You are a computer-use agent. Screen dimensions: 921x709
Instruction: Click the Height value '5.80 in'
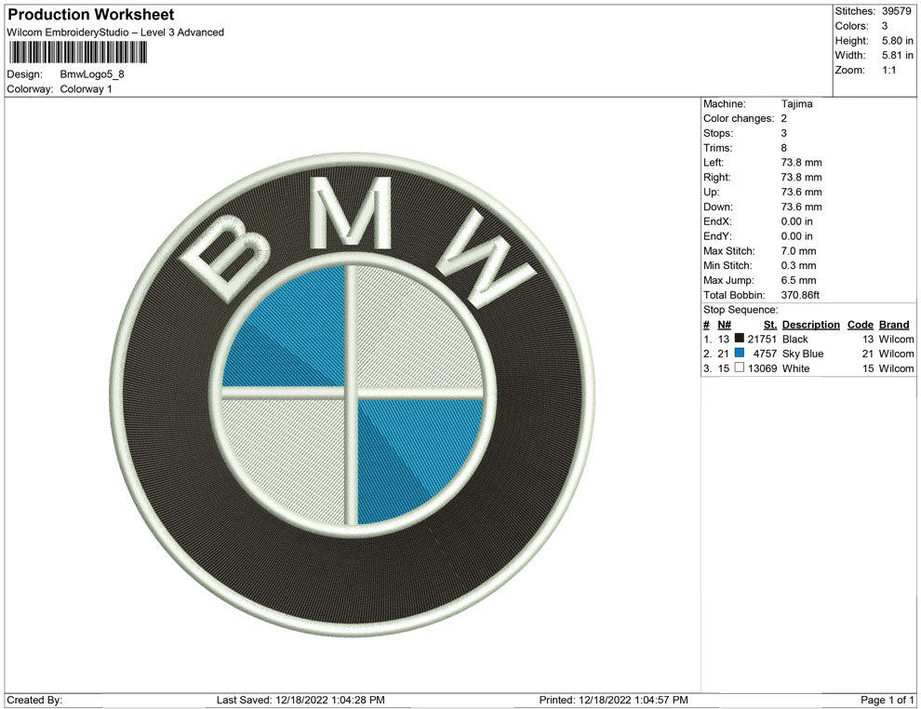click(898, 41)
